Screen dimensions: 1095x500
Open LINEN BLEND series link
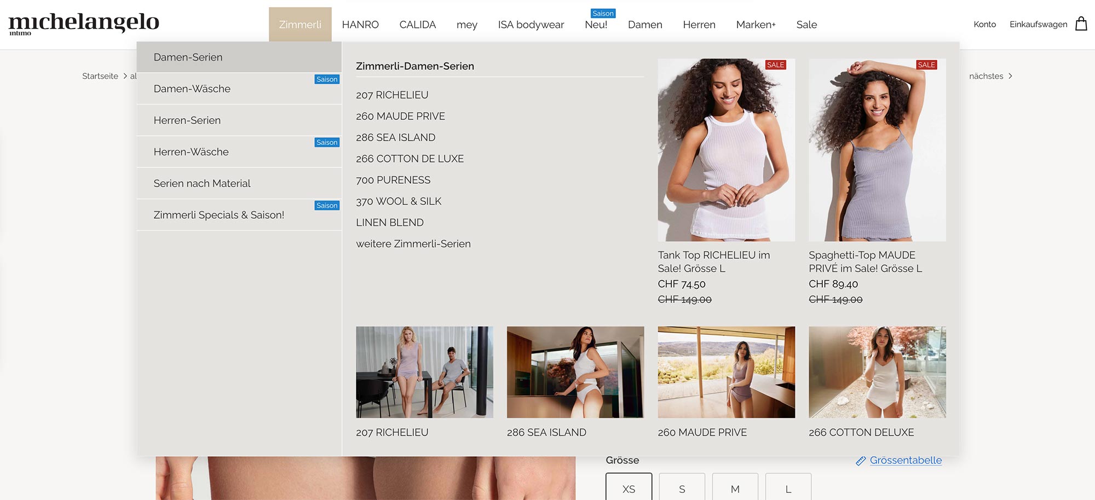(390, 223)
